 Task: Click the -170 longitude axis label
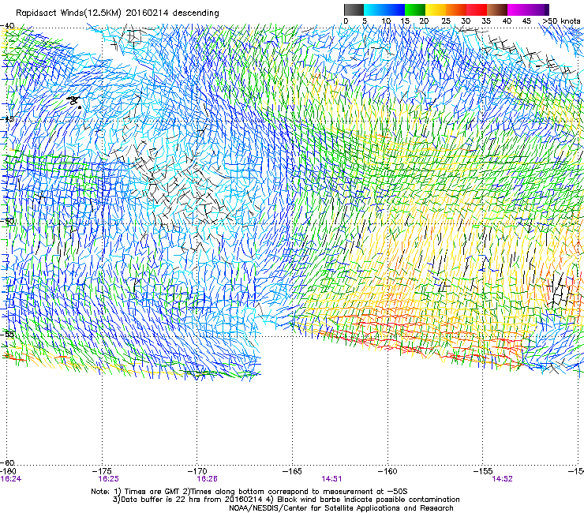[197, 472]
